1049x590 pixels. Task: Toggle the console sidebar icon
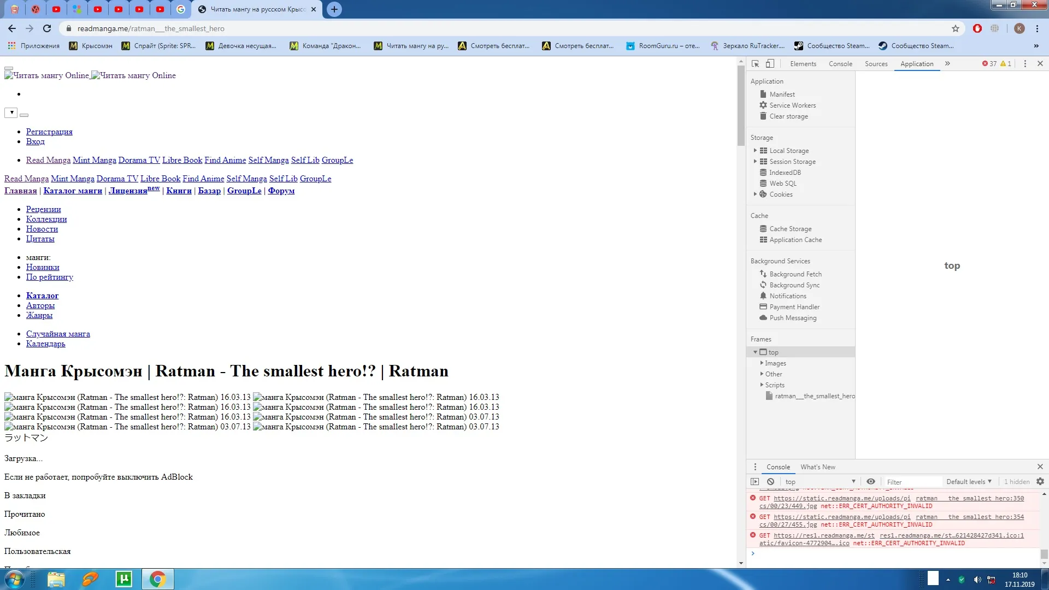[x=755, y=482]
